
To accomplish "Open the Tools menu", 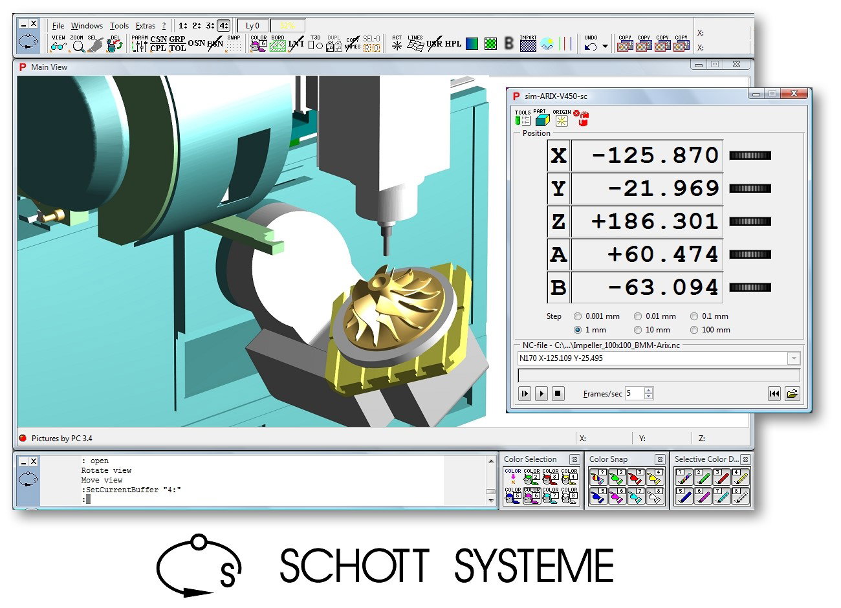I will pyautogui.click(x=119, y=26).
